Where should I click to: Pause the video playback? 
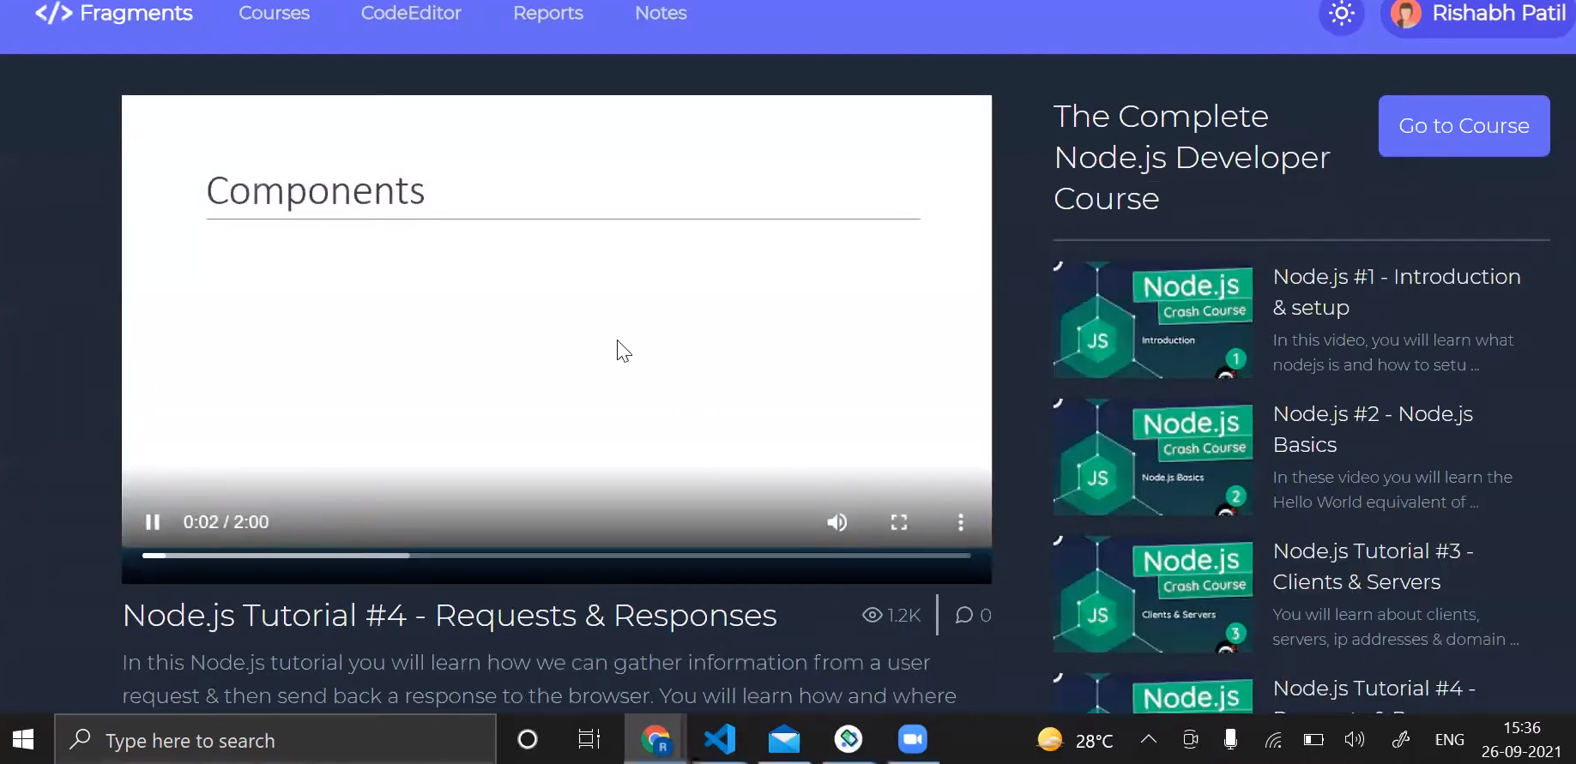(x=153, y=522)
